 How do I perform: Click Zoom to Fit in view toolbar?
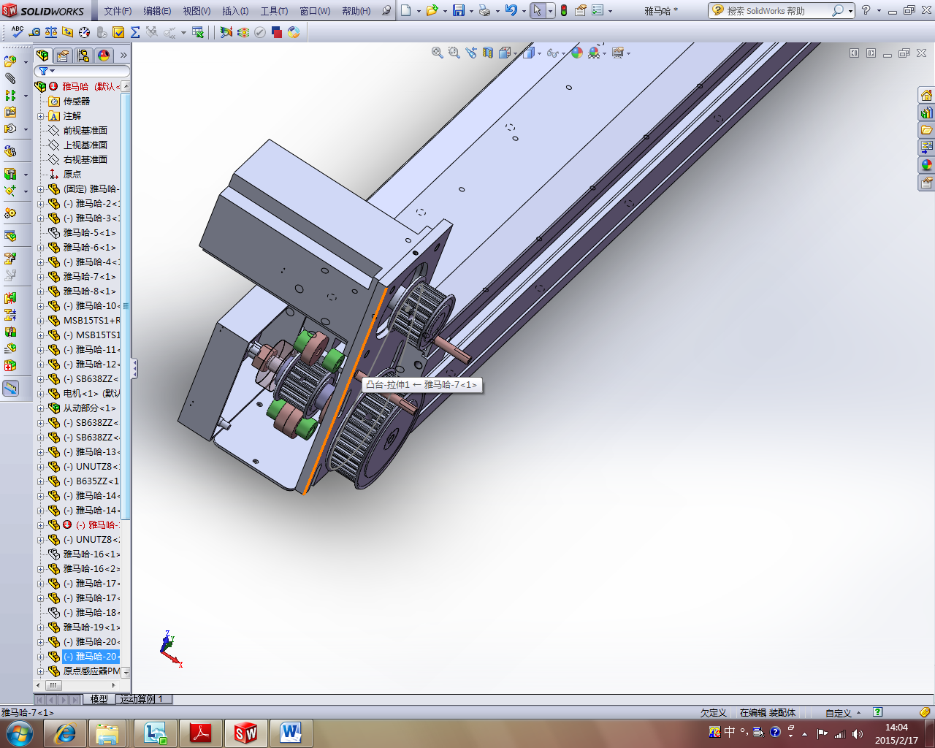pos(437,53)
